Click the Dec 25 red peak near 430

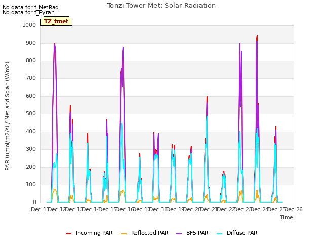(x=276, y=127)
